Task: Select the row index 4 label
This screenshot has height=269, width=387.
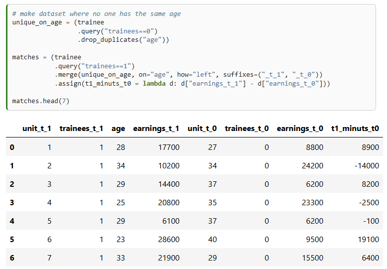Action: [x=12, y=221]
